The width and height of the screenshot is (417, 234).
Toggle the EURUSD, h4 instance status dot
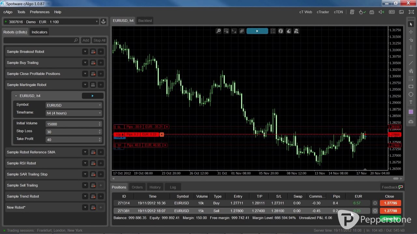tap(16, 96)
